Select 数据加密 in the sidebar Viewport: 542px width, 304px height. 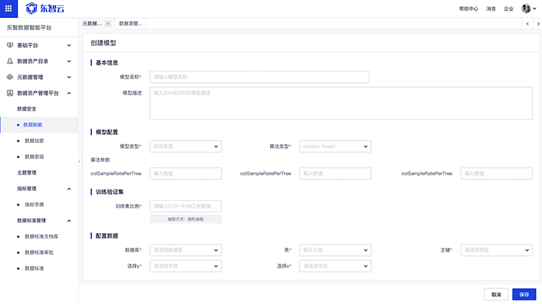[34, 141]
